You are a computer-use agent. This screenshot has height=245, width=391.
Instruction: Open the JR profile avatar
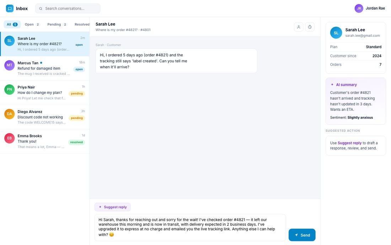(359, 8)
